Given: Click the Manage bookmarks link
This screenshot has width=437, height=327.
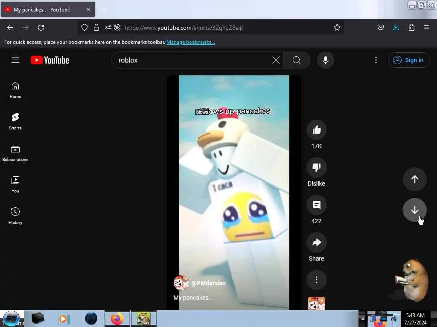Looking at the screenshot, I should pos(191,42).
